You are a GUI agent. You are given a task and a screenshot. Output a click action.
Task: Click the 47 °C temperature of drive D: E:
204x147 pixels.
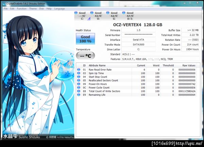click(x=130, y=16)
